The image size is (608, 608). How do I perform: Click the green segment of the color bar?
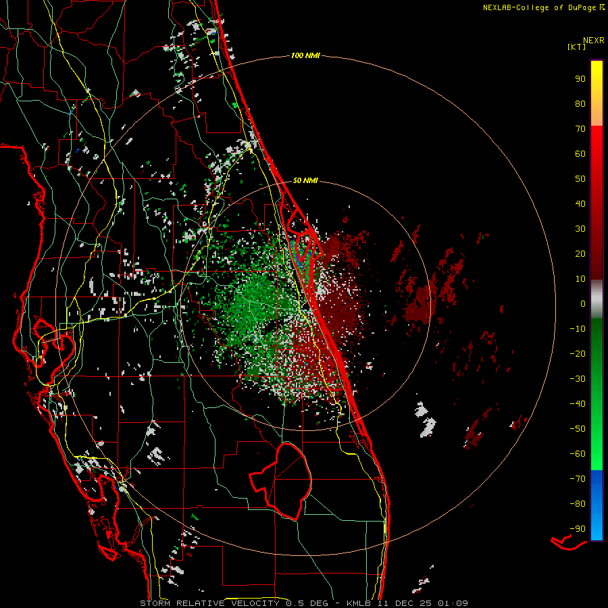(x=597, y=394)
